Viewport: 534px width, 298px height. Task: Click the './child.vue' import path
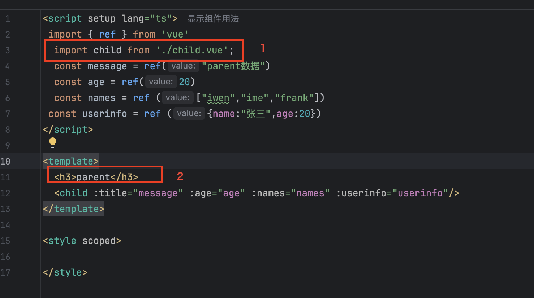192,50
